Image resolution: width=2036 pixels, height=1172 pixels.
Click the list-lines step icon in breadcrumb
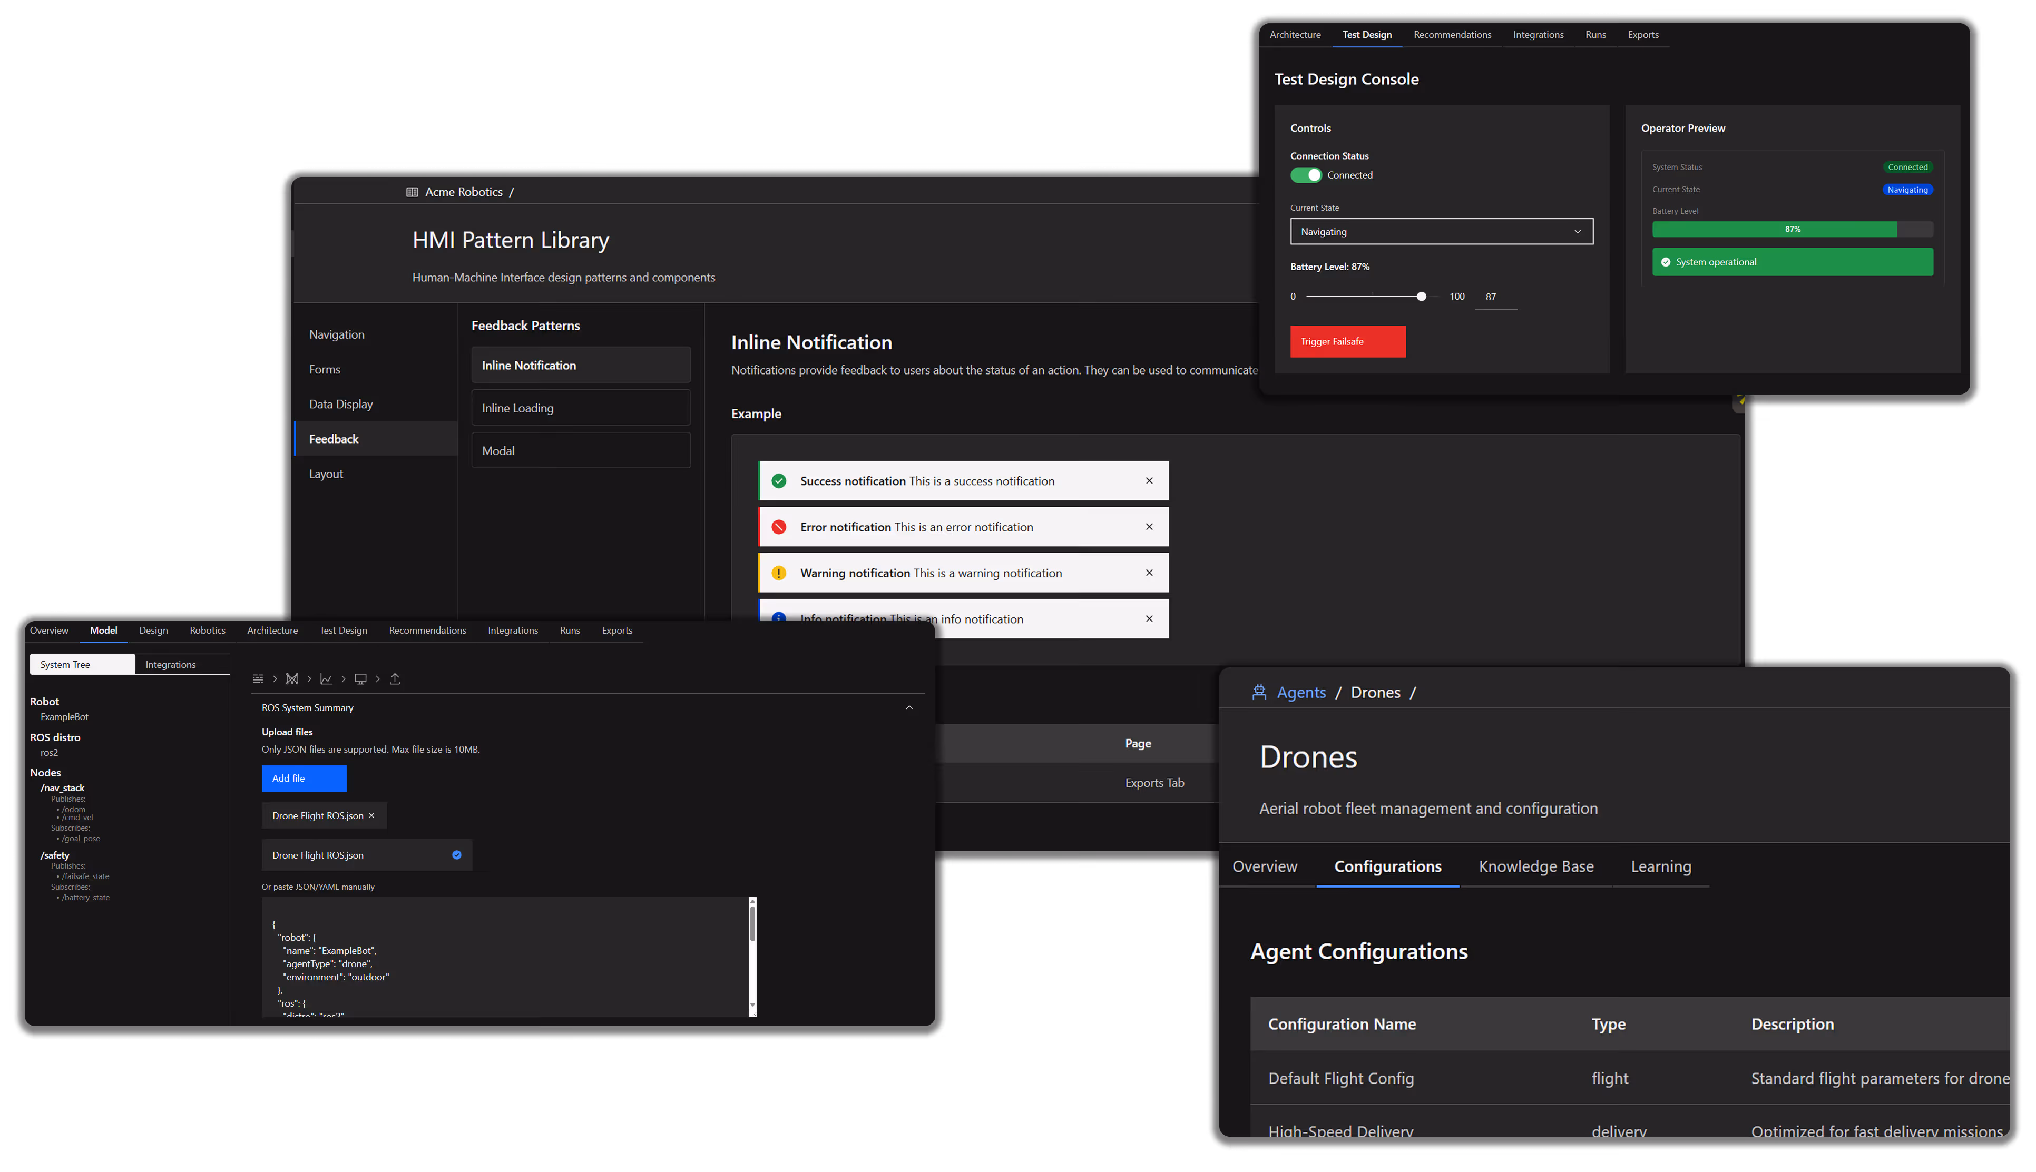tap(258, 678)
